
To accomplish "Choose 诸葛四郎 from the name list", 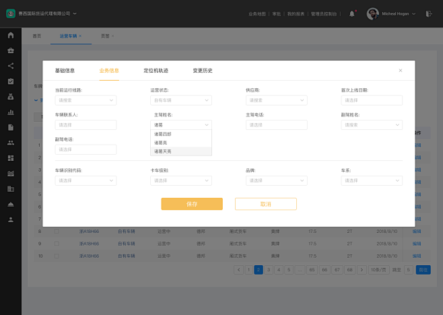I will [181, 134].
